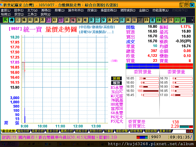The image size is (196, 147).
Task: Click the cyan 委 toolbar icon
Action: [x=91, y=20]
